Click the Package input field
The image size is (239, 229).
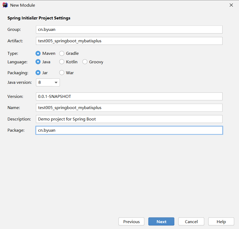pos(129,130)
